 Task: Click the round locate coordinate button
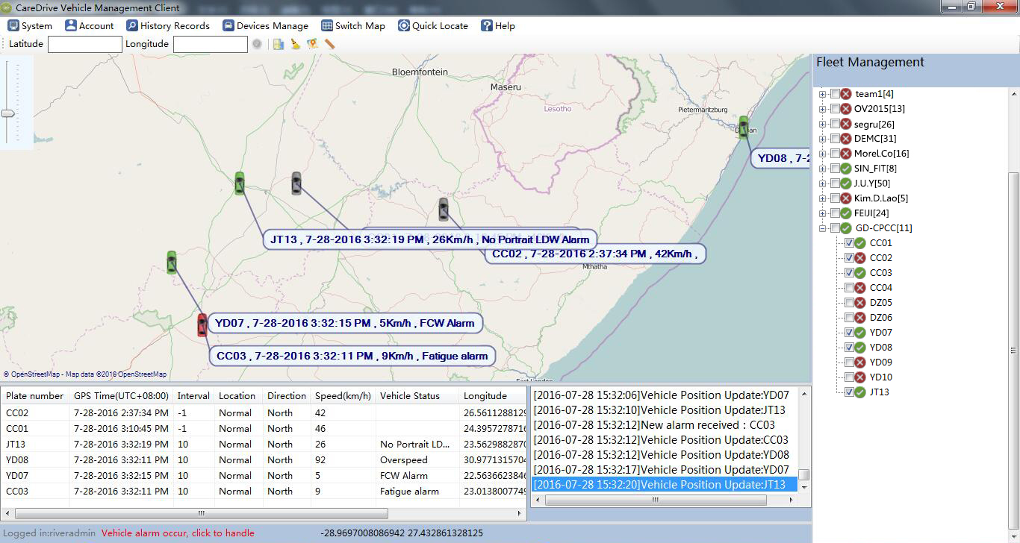[x=257, y=44]
